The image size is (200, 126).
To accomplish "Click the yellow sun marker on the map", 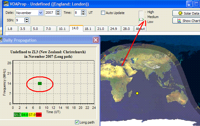I will click(137, 93).
